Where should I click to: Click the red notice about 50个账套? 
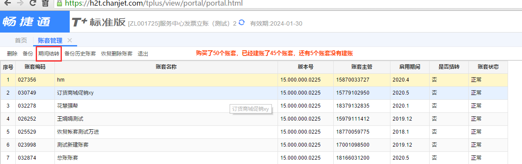click(x=275, y=53)
